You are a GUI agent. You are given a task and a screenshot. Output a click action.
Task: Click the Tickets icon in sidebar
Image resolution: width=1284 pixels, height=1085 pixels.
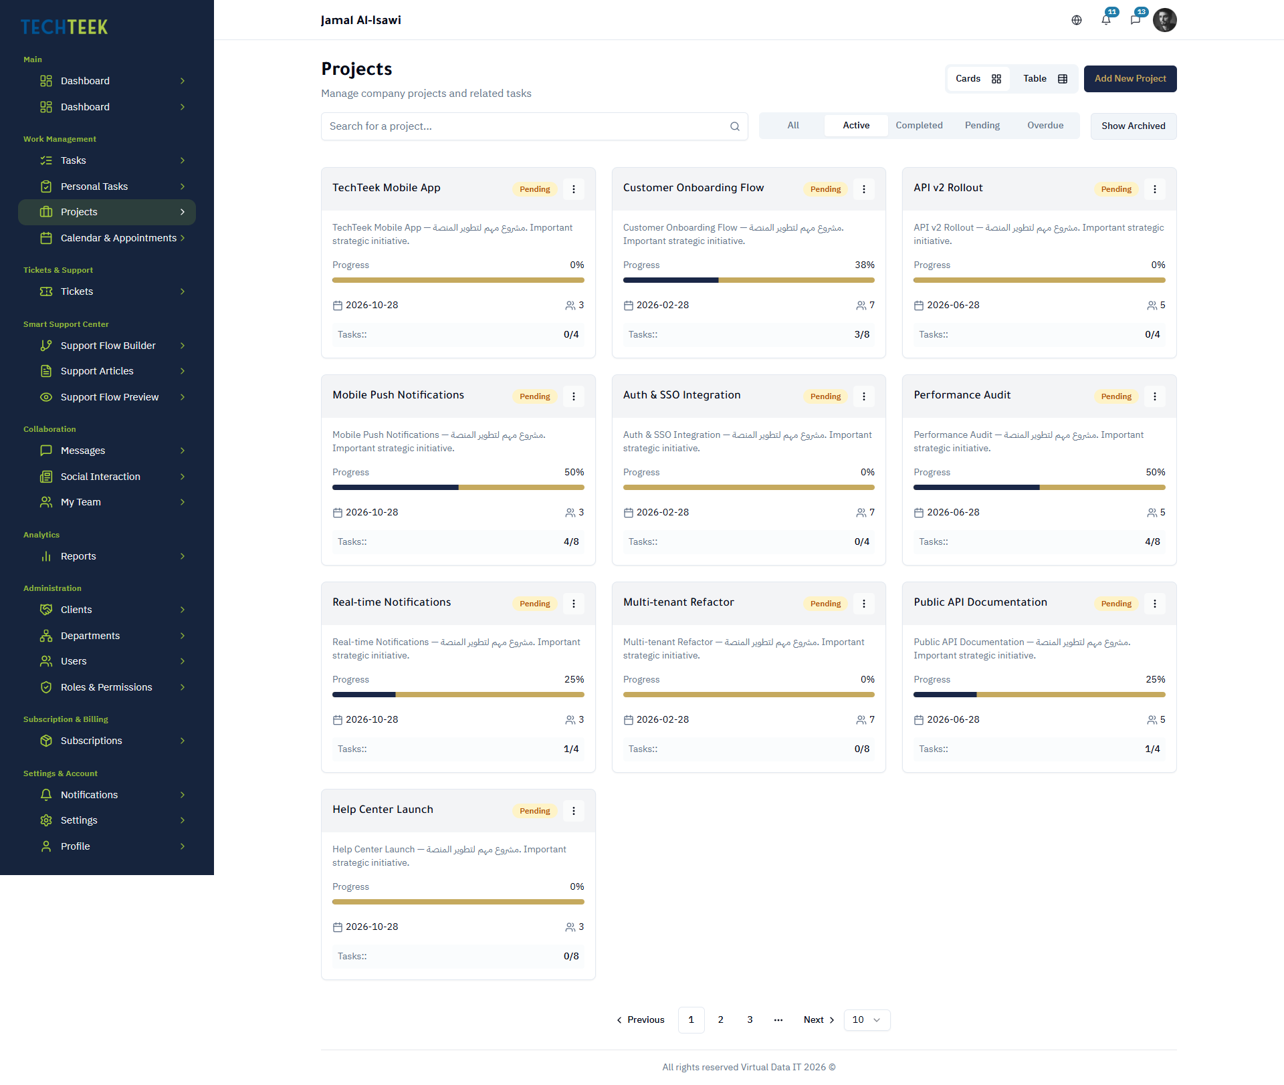point(46,291)
